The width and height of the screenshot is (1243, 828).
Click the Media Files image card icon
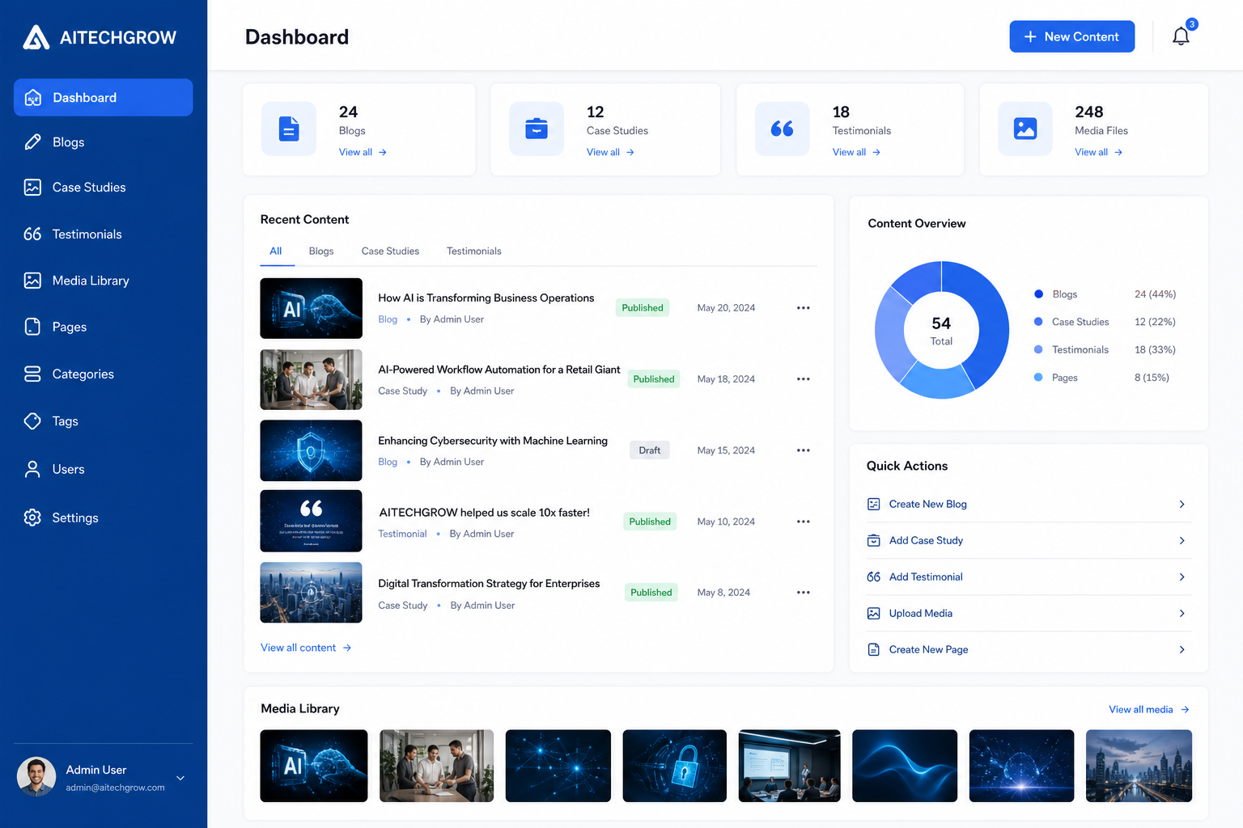(x=1025, y=129)
